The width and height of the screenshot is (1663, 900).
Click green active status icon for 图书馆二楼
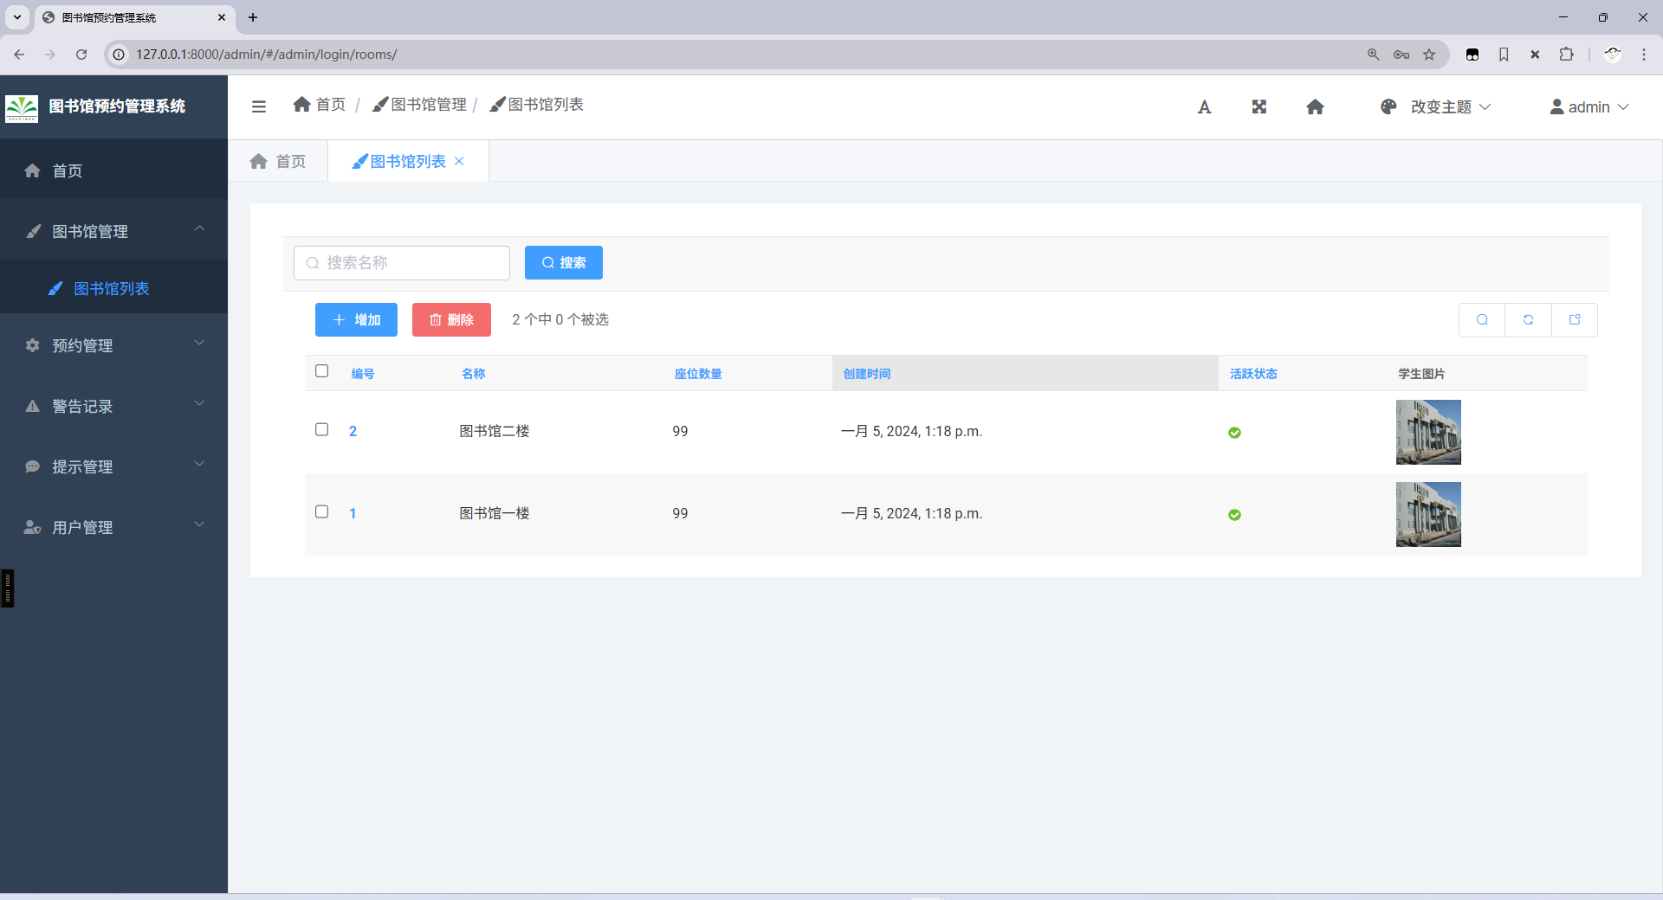1234,433
